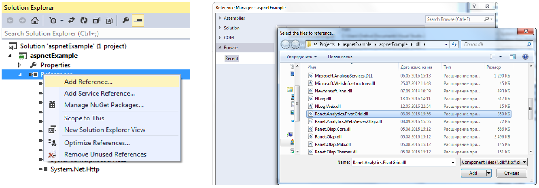Click the Back arrow in Solution Explorer toolbar
The height and width of the screenshot is (188, 539).
(10, 21)
